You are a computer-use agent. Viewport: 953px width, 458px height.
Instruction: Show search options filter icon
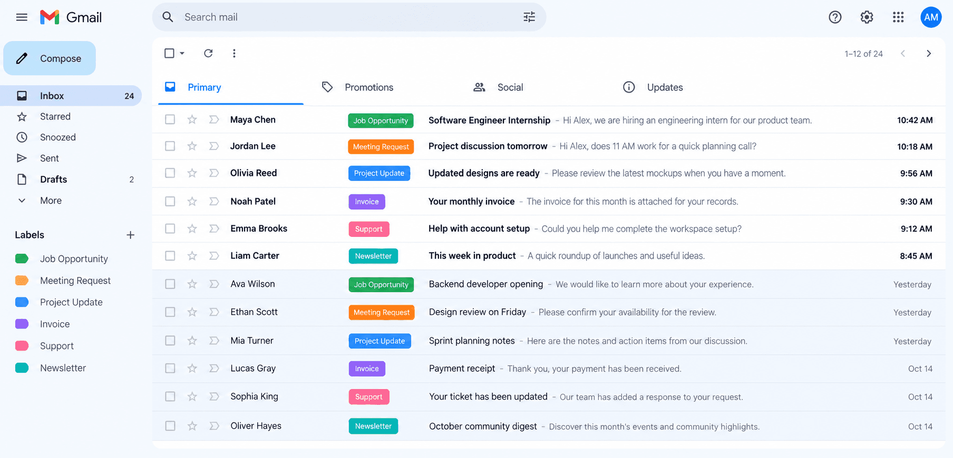click(529, 17)
